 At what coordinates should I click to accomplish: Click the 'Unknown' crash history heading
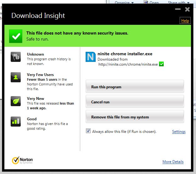35,54
